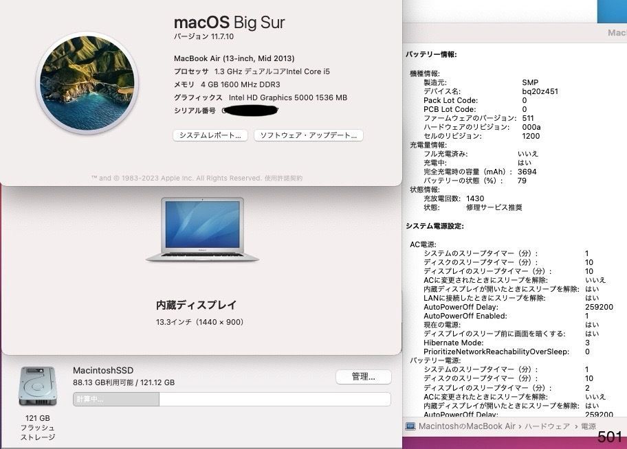627x449 pixels.
Task: Click the Hibernate Mode row
Action: pos(507,343)
